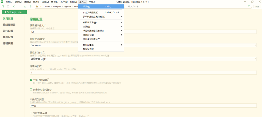Expand 项目管理器图标主题 submenu
The width and height of the screenshot is (262, 117).
click(101, 31)
